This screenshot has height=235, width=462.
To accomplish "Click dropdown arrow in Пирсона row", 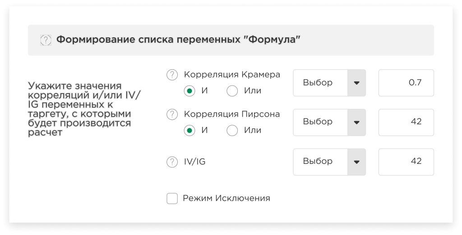I will click(x=356, y=122).
